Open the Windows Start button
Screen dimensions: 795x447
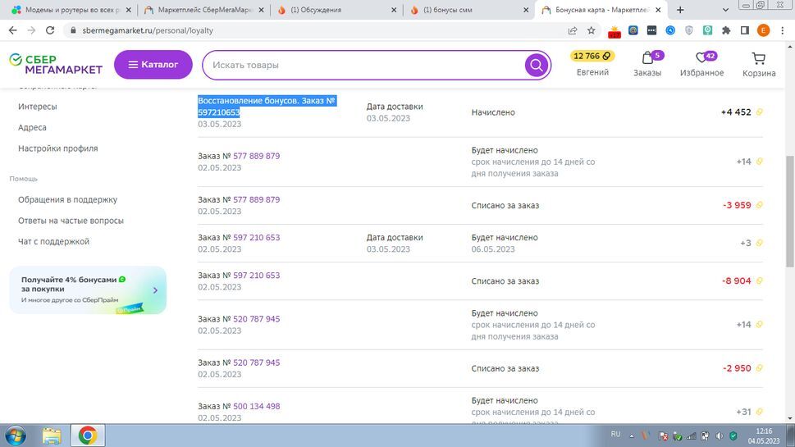coord(16,436)
